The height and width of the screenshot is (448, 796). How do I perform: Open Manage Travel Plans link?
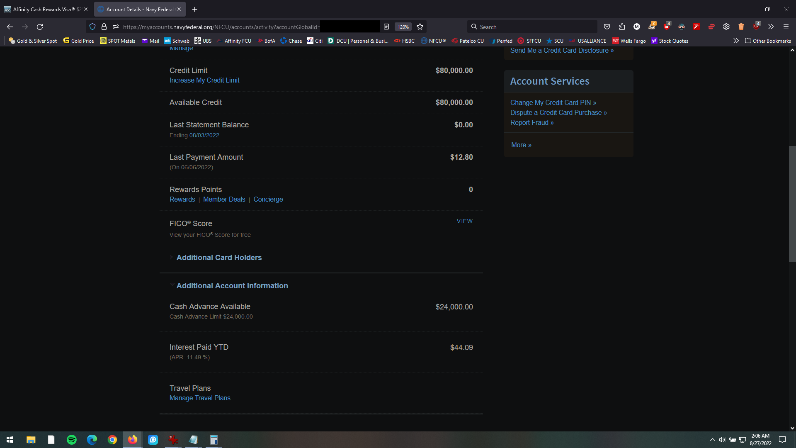coord(200,398)
